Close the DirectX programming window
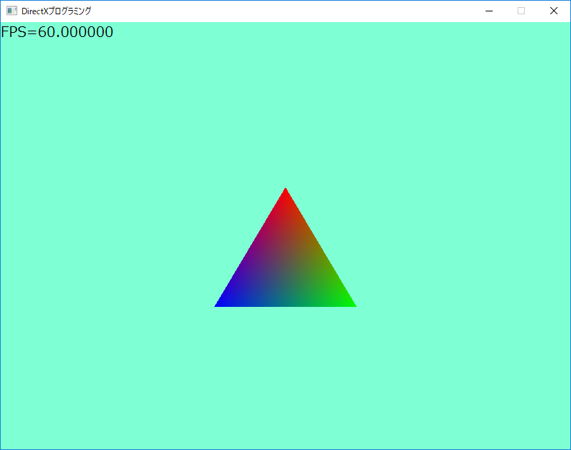 point(554,11)
